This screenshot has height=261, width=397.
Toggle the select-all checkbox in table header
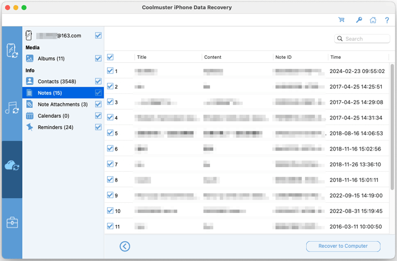pos(111,57)
